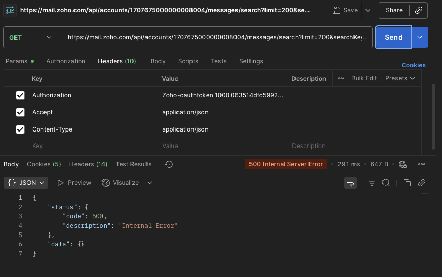The width and height of the screenshot is (442, 277).
Task: Click the "Internal Error" JSON string
Action: (148, 226)
